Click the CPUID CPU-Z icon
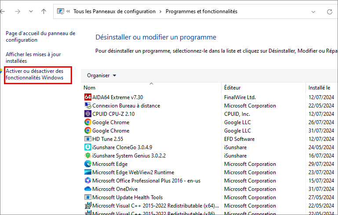Viewport: 338px width, 215px height. click(x=88, y=114)
